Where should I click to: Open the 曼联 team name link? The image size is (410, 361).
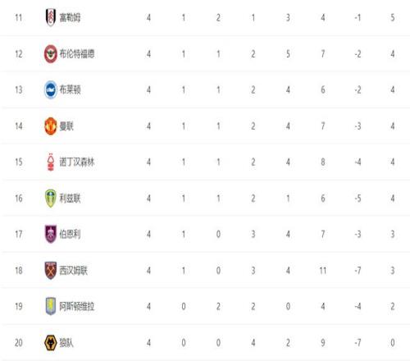click(x=66, y=126)
